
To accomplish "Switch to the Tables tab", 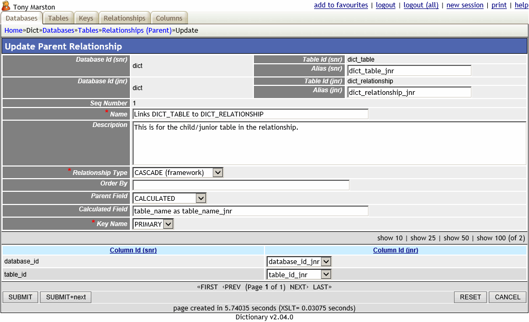I will [58, 18].
